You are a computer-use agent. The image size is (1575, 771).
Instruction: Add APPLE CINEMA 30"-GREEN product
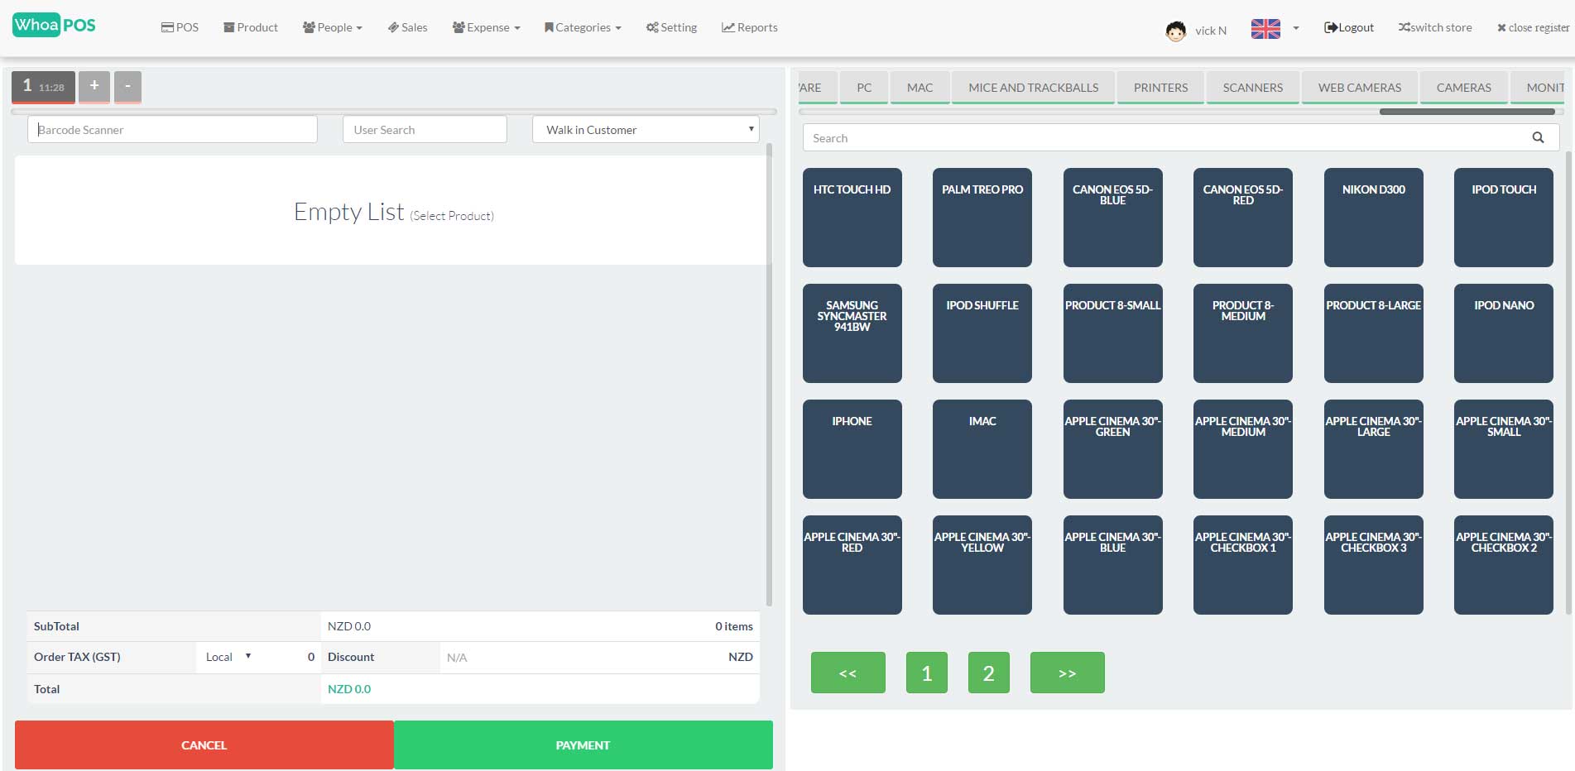(x=1112, y=449)
